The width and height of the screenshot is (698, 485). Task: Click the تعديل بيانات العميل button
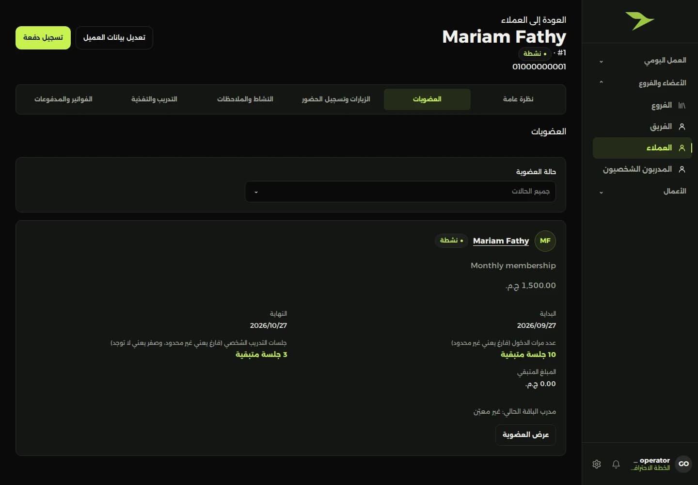pyautogui.click(x=114, y=38)
